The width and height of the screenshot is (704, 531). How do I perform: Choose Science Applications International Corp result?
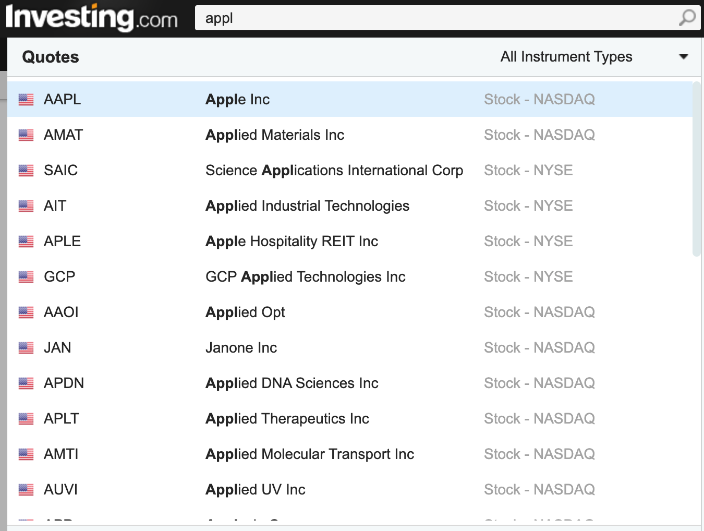click(350, 170)
